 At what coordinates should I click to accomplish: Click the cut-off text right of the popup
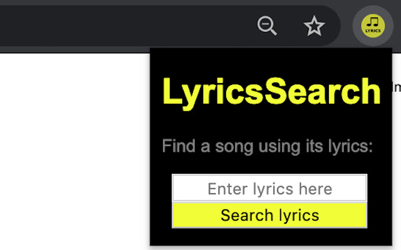pos(396,87)
